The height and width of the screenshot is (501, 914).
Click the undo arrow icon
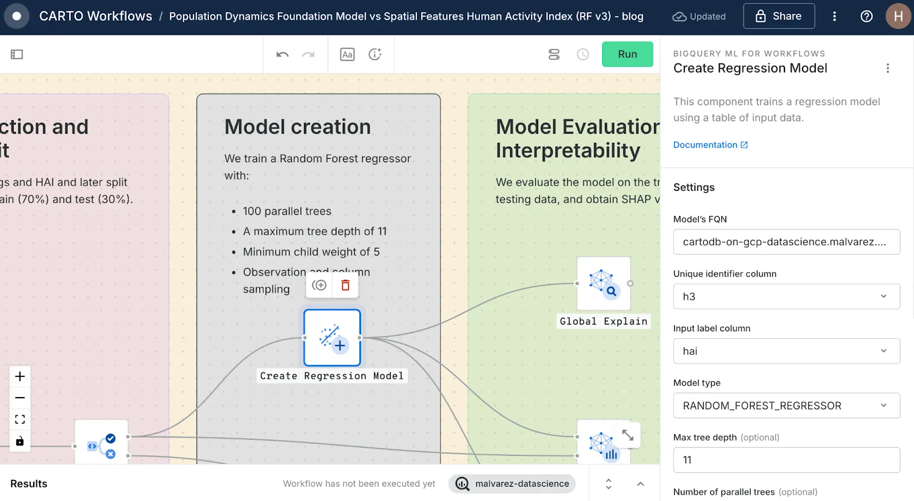(282, 54)
